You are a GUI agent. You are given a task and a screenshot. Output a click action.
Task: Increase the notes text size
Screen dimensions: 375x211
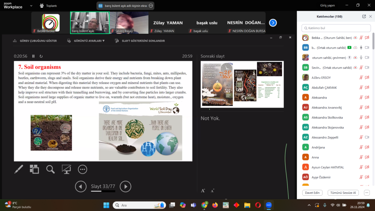[203, 190]
